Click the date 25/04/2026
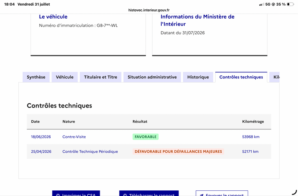298x196 pixels. [41, 152]
